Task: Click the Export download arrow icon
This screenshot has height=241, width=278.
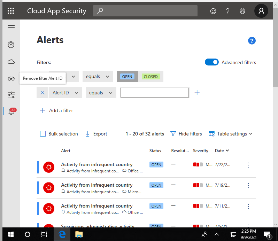Action: 87,134
